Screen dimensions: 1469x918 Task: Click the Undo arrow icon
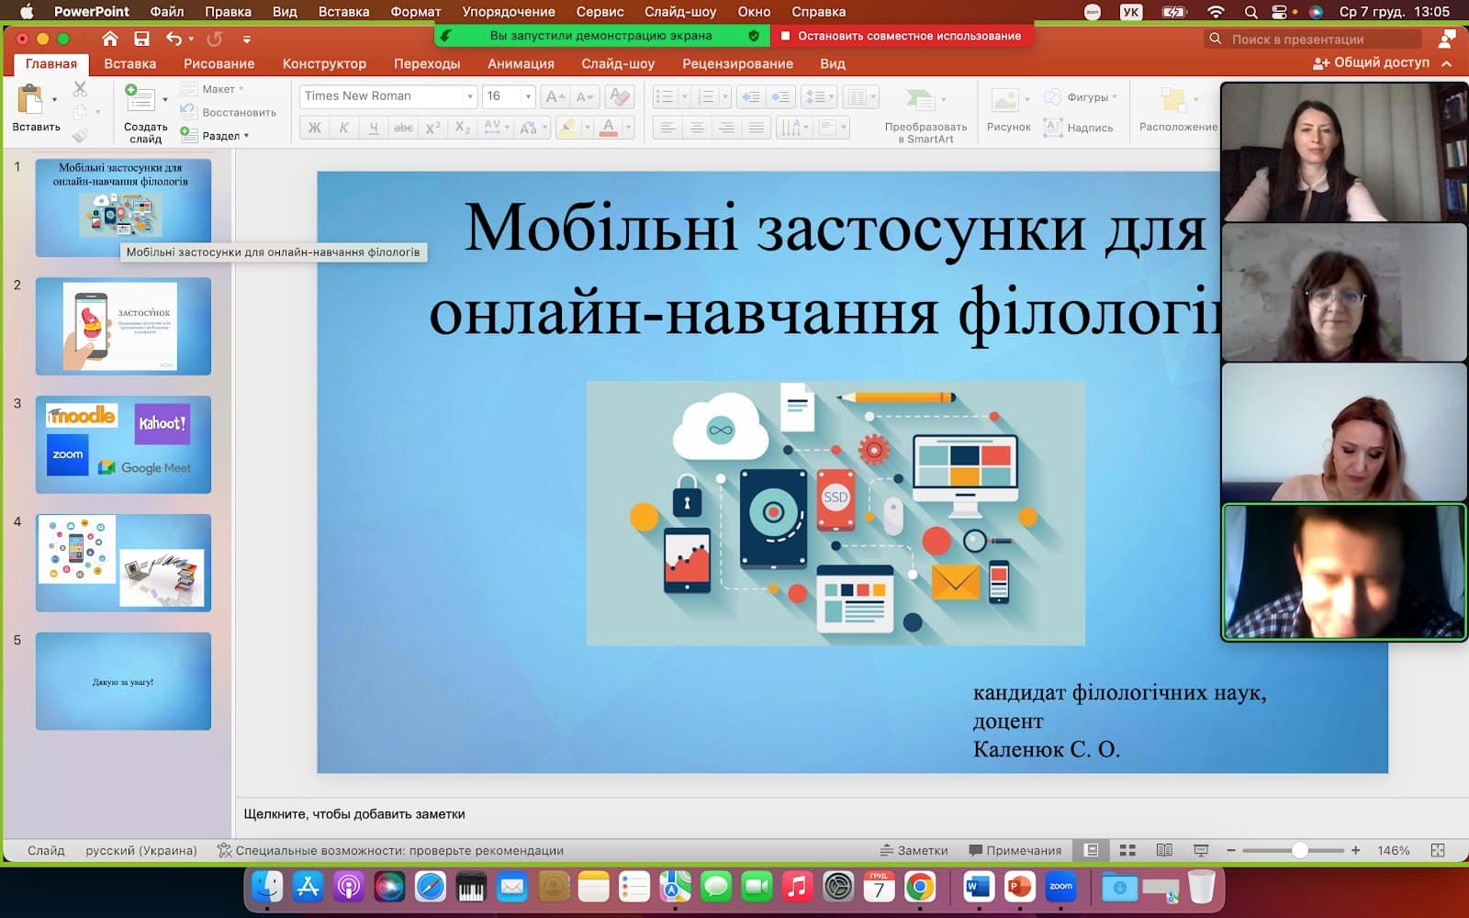(x=174, y=39)
